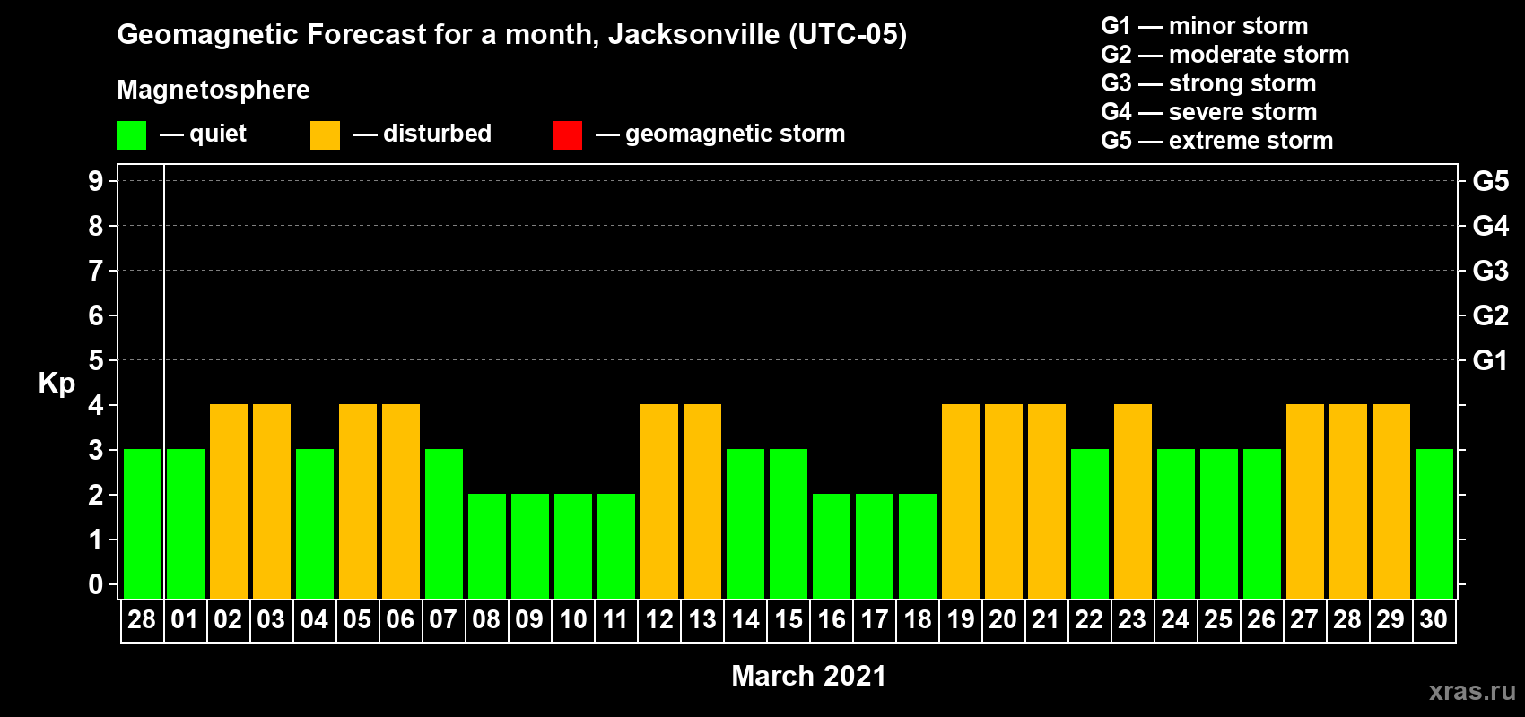
Task: Click the orange bar for March 23
Action: tap(1133, 501)
